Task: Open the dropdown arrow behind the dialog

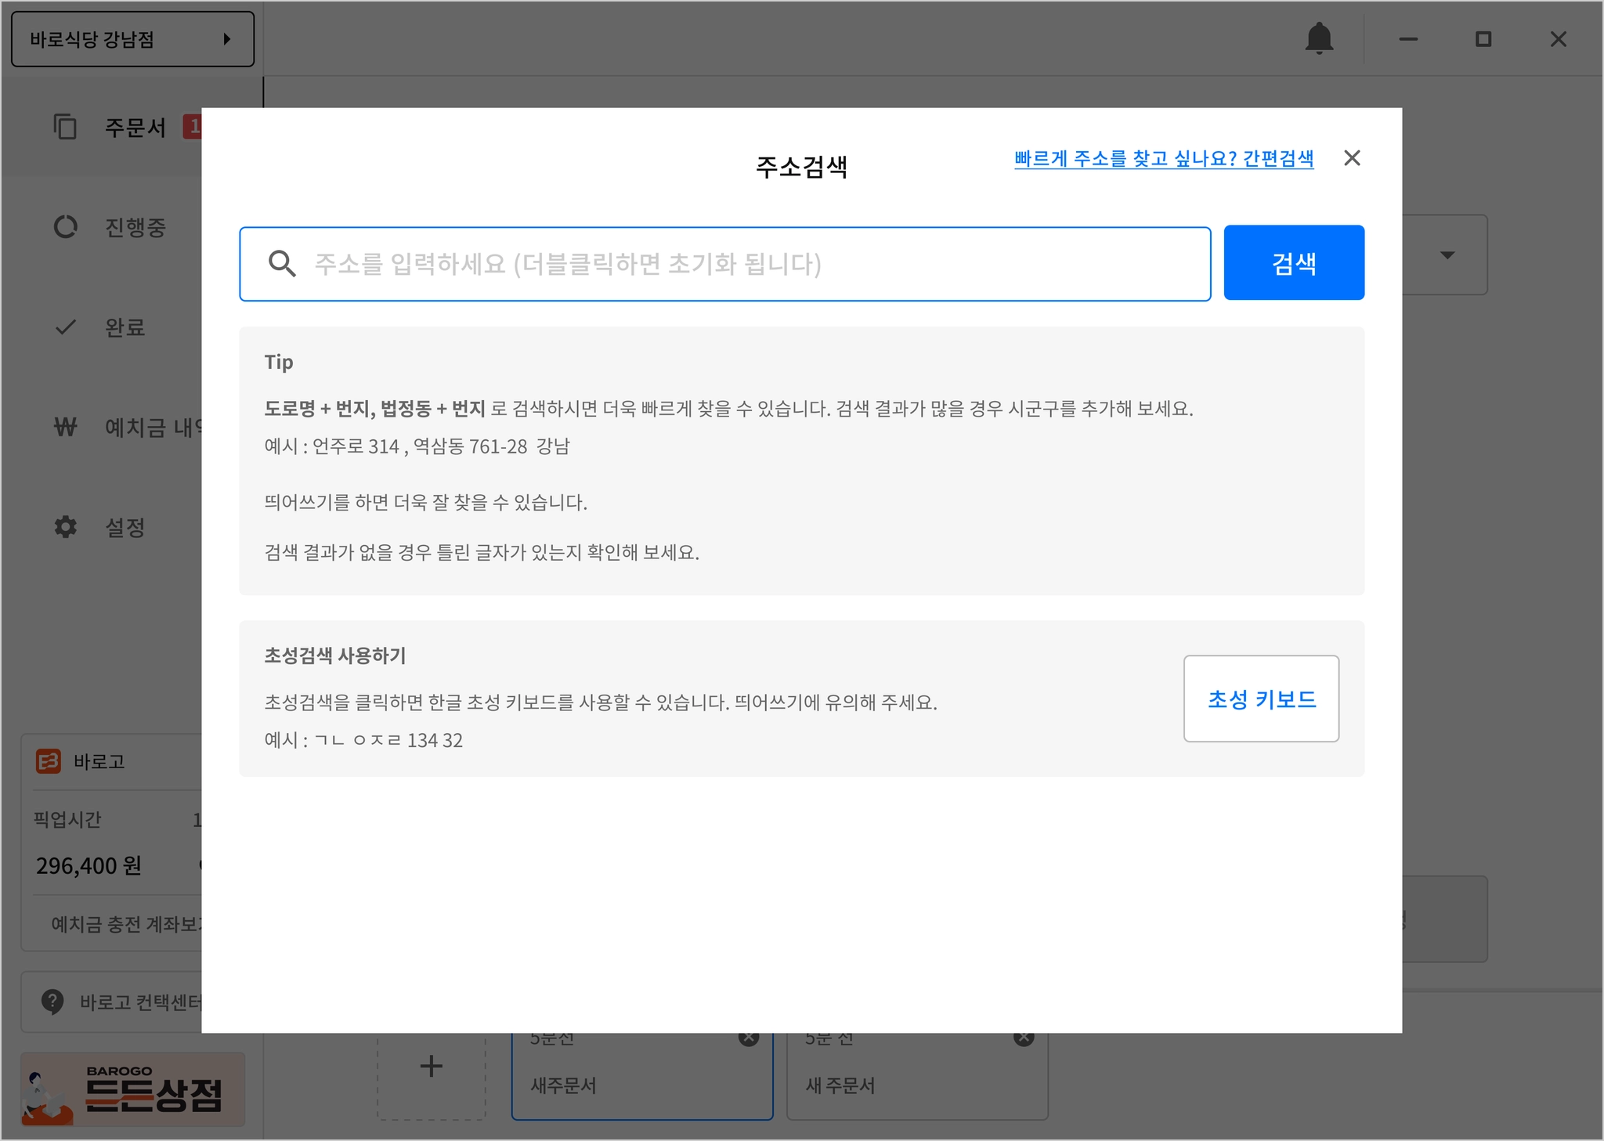Action: pyautogui.click(x=1447, y=255)
